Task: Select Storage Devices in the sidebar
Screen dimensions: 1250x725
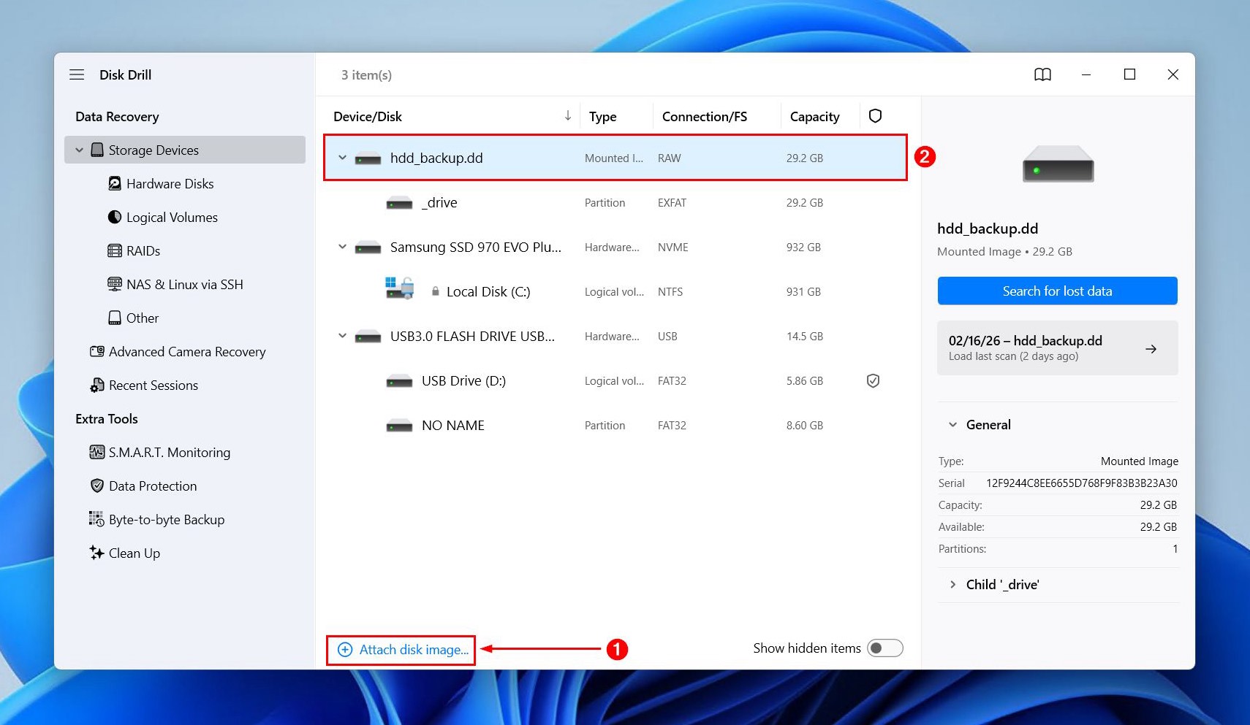Action: pos(154,150)
